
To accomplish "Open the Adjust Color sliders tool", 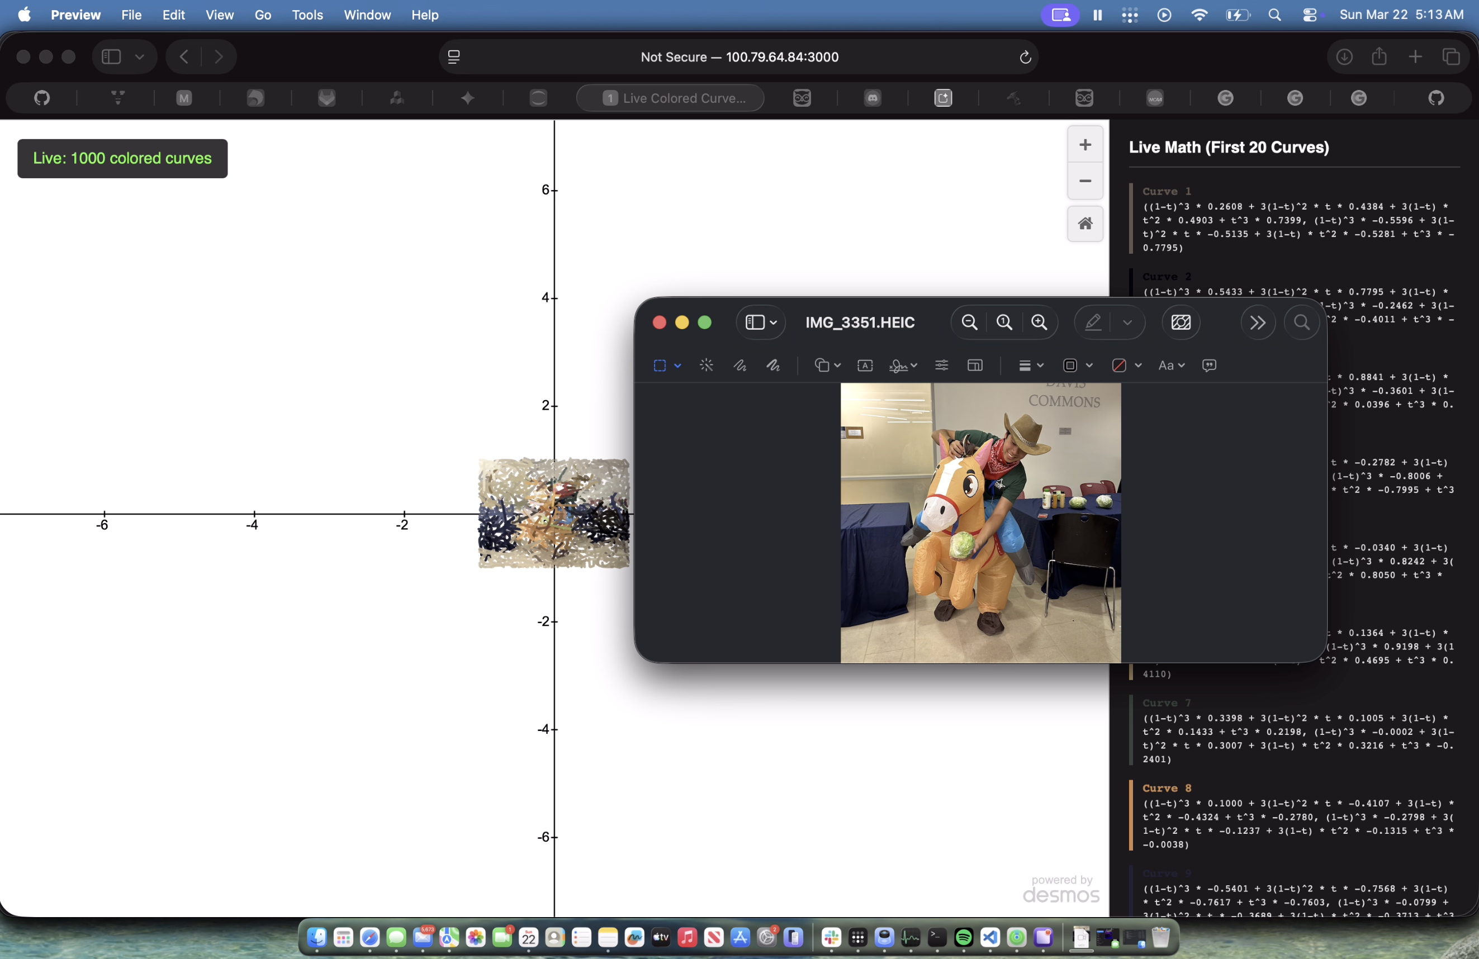I will (x=941, y=365).
